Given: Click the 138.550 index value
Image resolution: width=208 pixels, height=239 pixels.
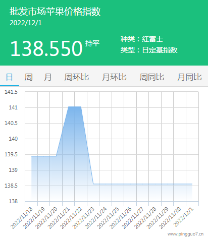Looking at the screenshot, I should pyautogui.click(x=46, y=48).
